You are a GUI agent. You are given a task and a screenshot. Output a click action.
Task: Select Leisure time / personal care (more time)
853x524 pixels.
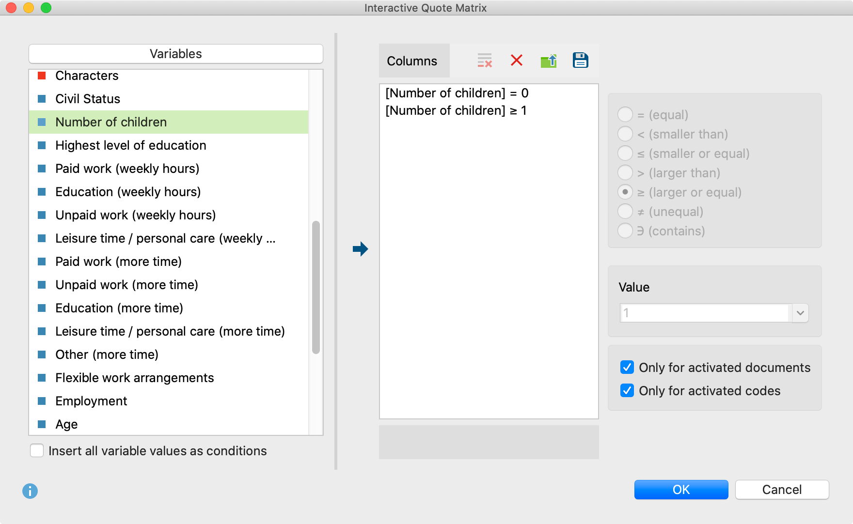click(x=169, y=331)
